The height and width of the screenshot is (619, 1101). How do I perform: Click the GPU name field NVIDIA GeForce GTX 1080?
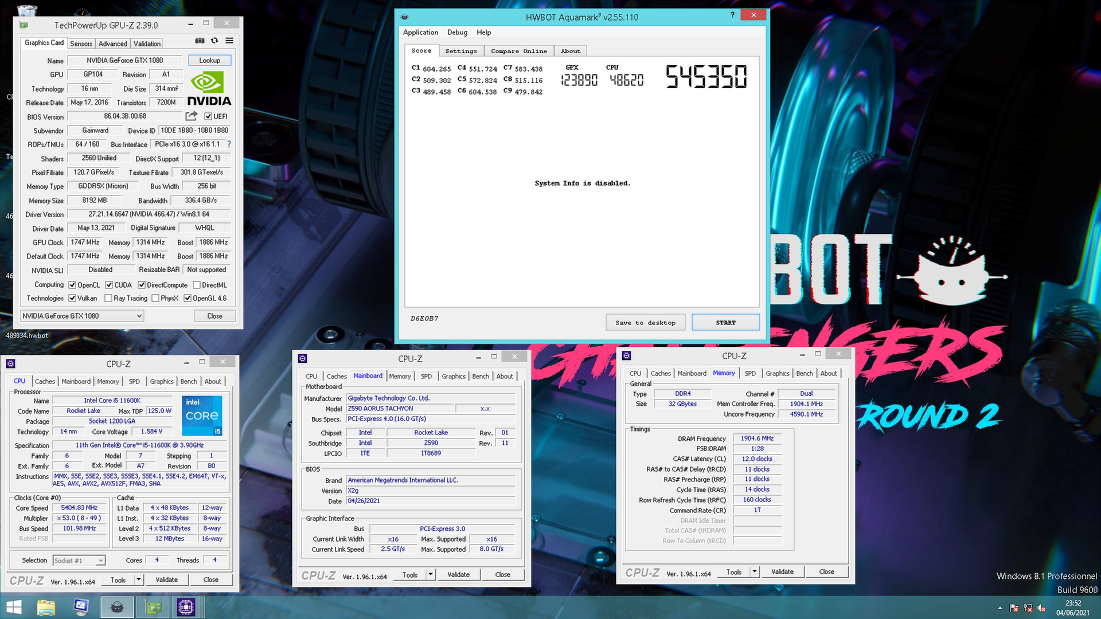(124, 60)
